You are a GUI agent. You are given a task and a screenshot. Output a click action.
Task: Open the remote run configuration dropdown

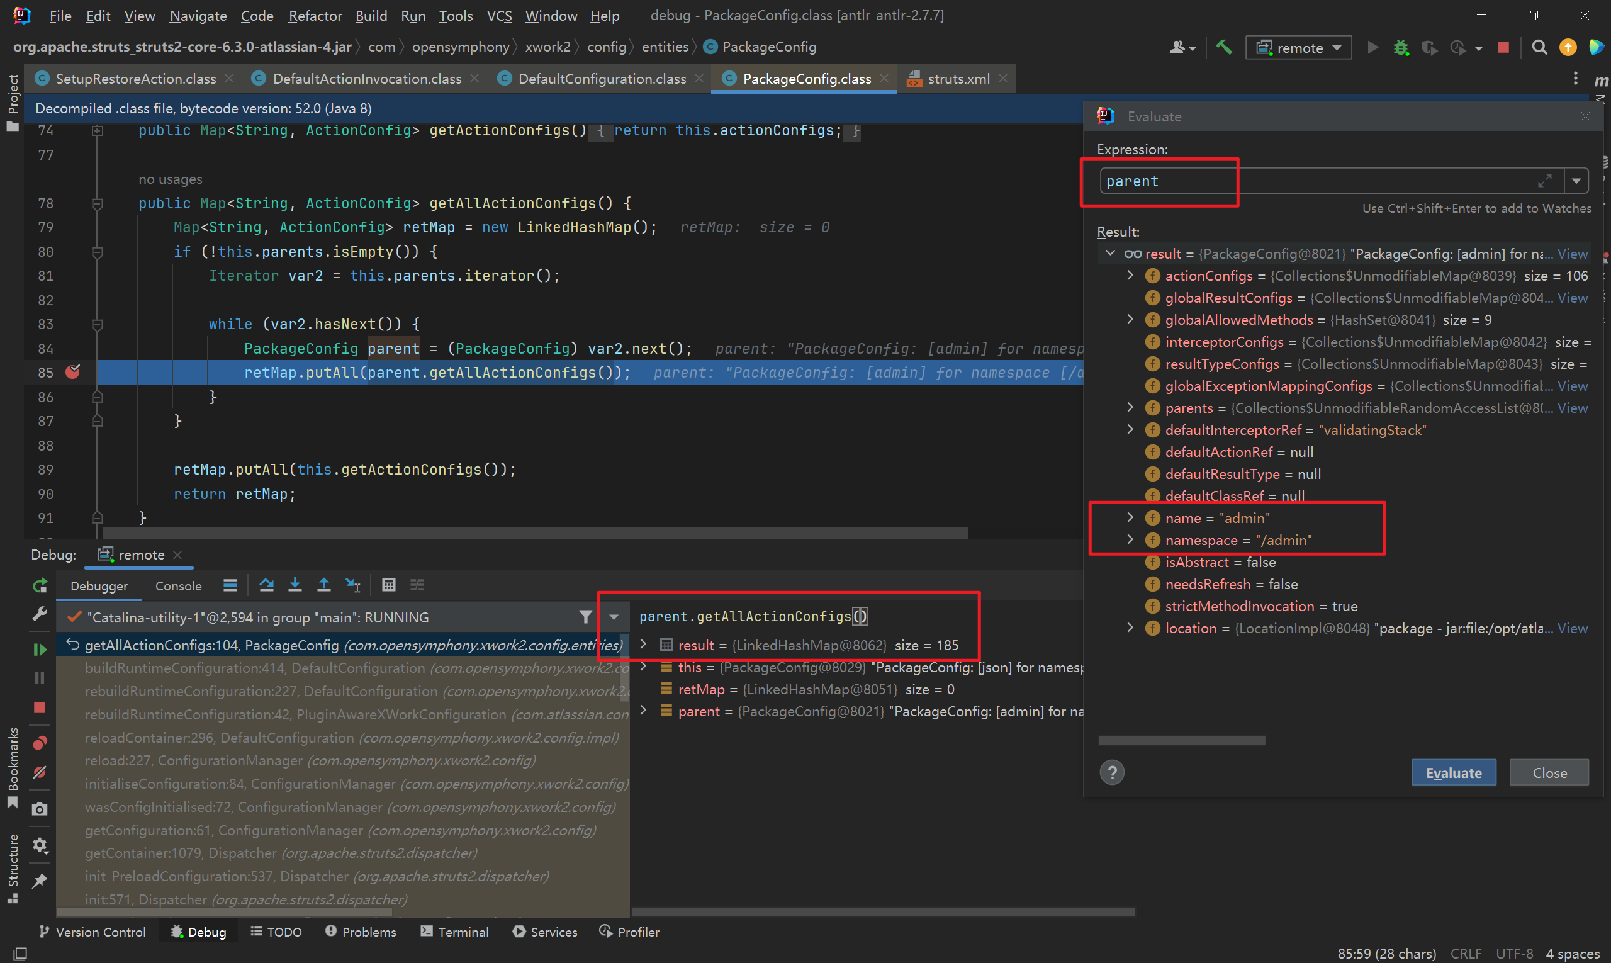coord(1298,47)
